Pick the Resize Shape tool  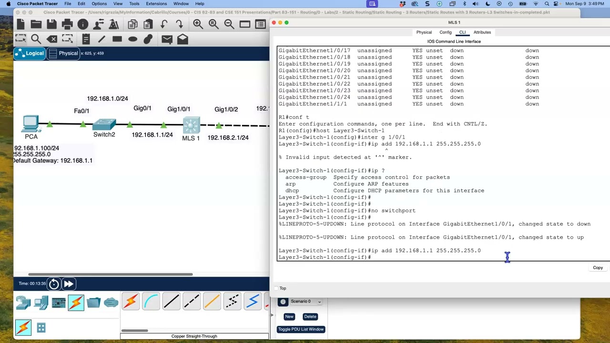click(67, 39)
